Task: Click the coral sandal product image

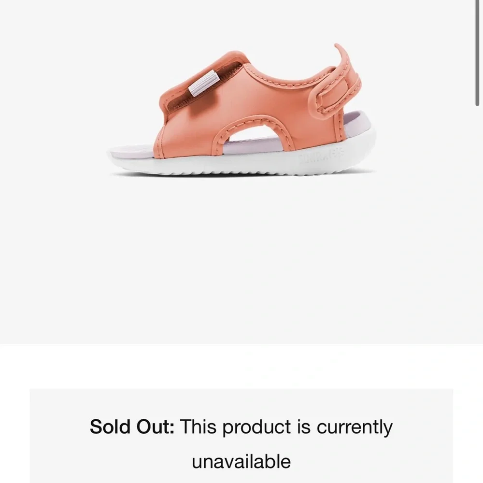Action: 242,110
